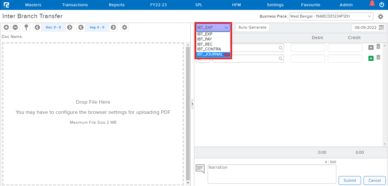Zoom in document with plus icon
Screen dimensions: 388x186
(6, 27)
